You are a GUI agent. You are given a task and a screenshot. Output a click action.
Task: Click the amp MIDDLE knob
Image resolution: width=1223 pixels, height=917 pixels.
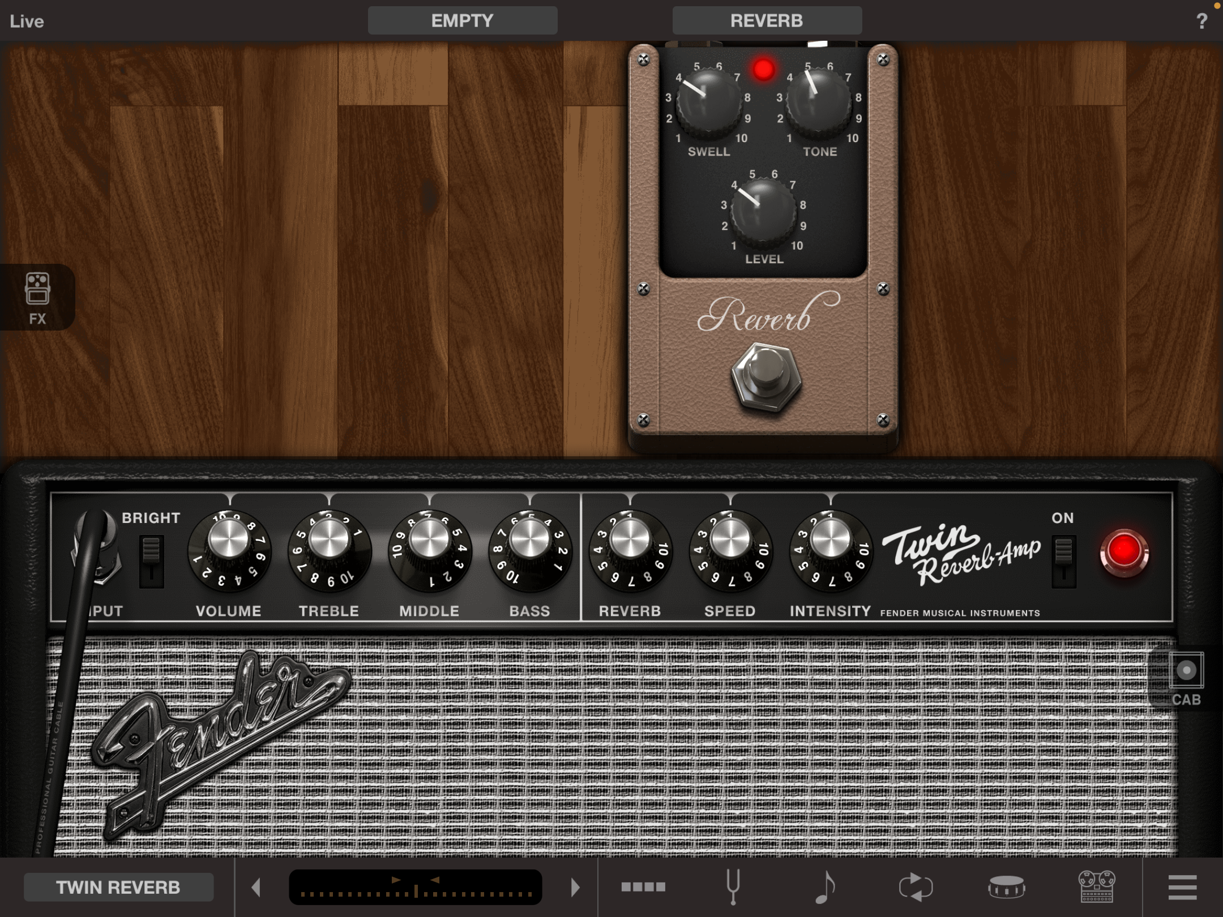429,551
